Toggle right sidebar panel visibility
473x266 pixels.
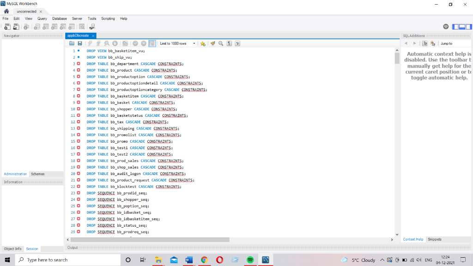[x=469, y=26]
